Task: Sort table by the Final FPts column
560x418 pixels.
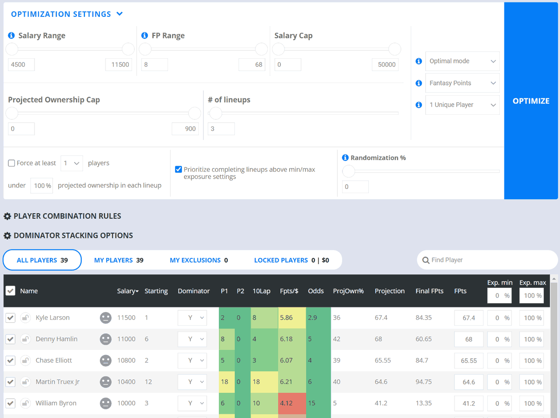Action: point(430,291)
